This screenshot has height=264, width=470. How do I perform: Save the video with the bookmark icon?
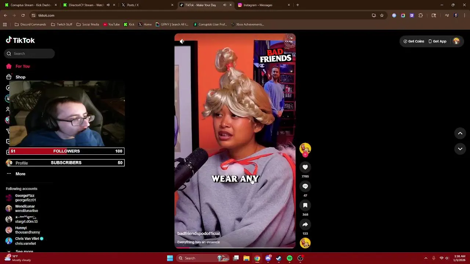coord(305,205)
